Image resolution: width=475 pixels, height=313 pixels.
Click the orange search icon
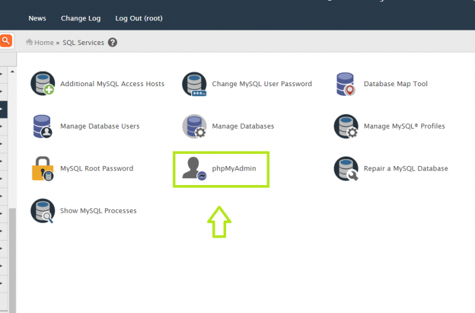tap(6, 41)
